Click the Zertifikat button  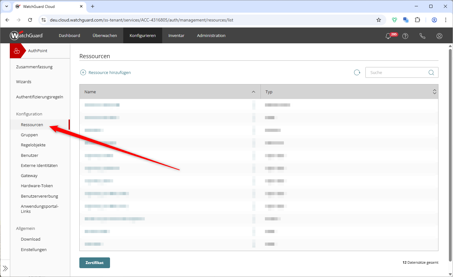95,263
